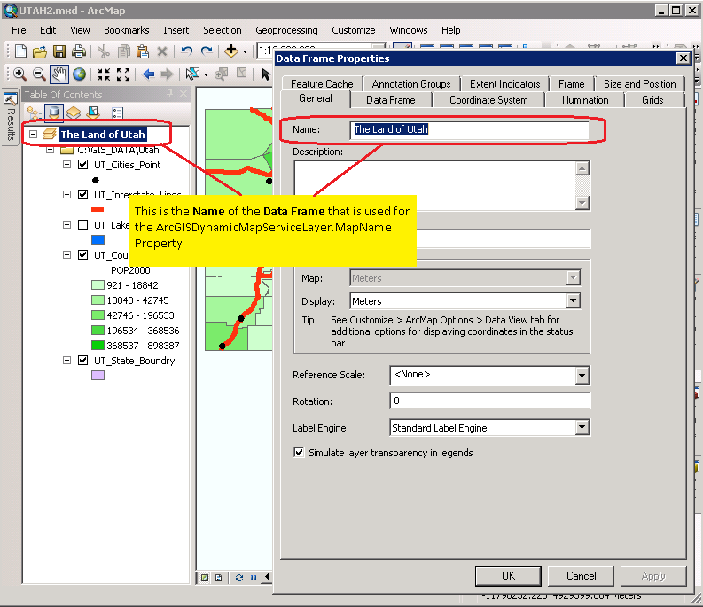Screen dimensions: 703x607
Task: Uncheck the UT_Cities_Point layer
Action: pos(83,165)
